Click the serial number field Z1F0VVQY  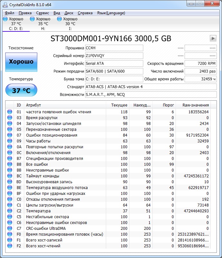114,56
